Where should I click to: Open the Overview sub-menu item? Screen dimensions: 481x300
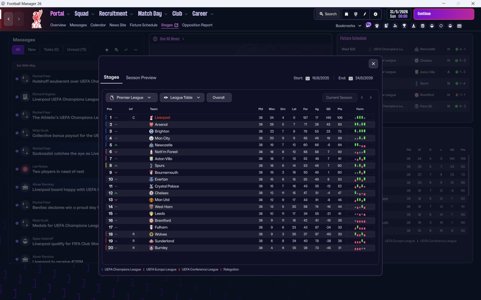(58, 25)
